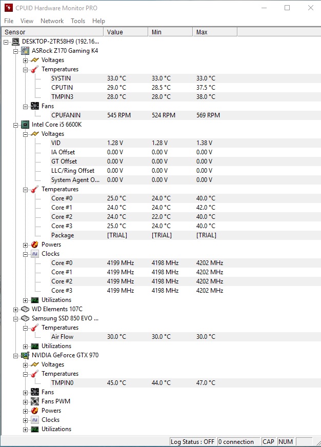Viewport: 321px width, 447px height.
Task: Click the NVIDIA Temperatures thermometer icon
Action: (x=35, y=374)
